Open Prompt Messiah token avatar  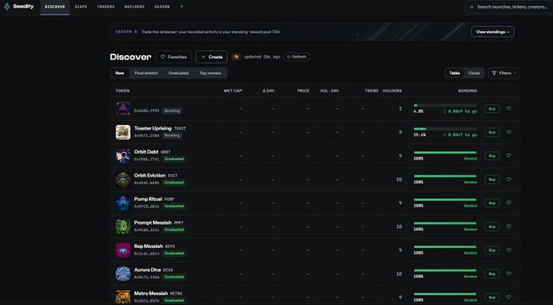coord(123,226)
